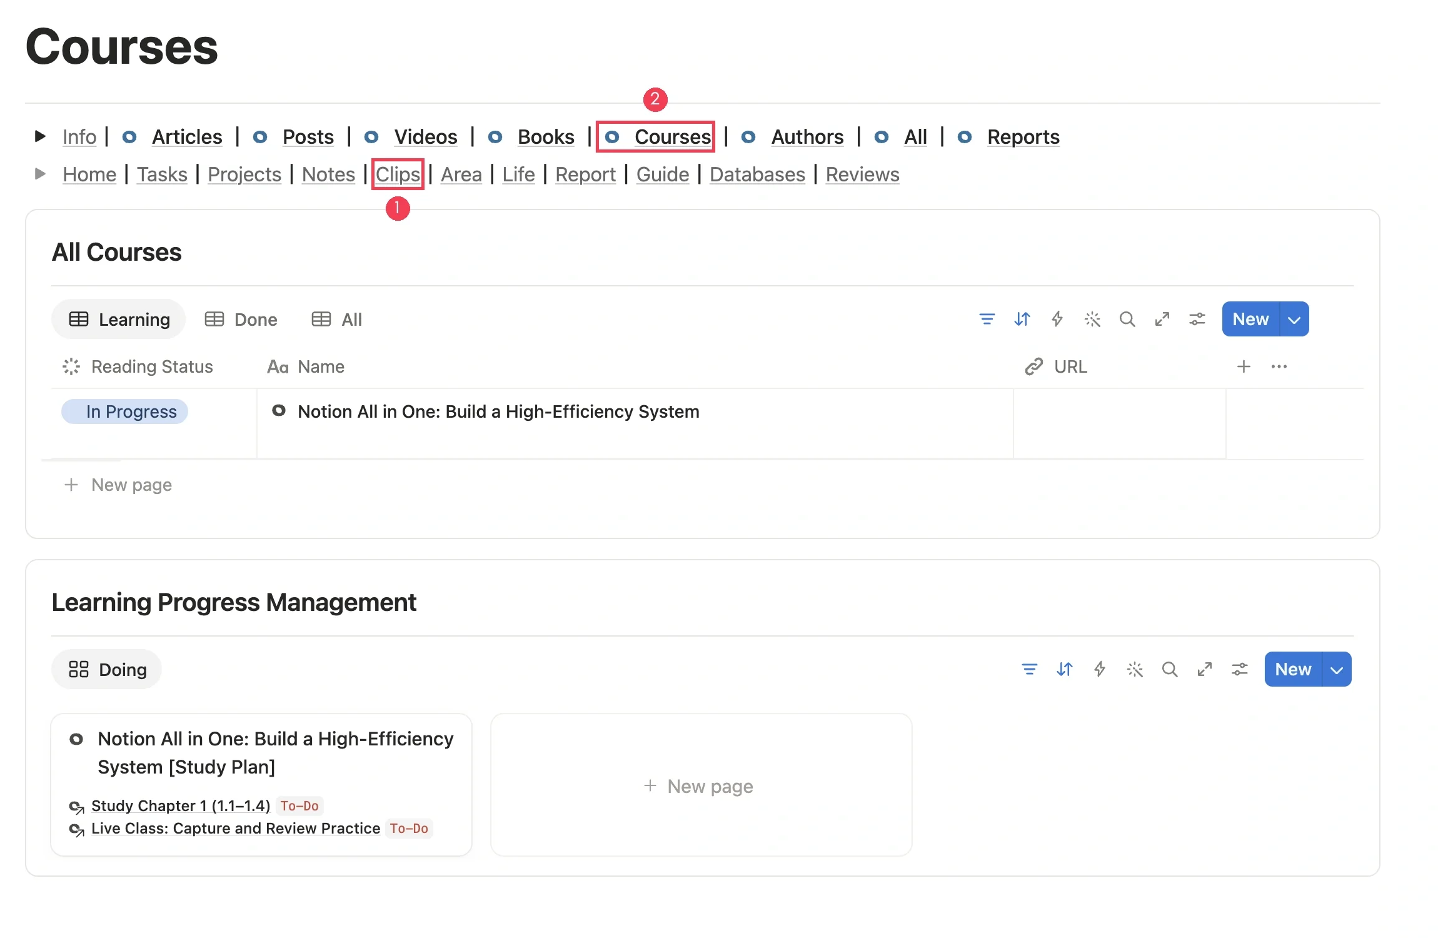Navigate to the Tasks link

coord(162,174)
